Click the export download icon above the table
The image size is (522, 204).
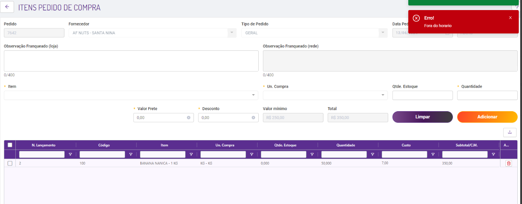click(x=510, y=132)
